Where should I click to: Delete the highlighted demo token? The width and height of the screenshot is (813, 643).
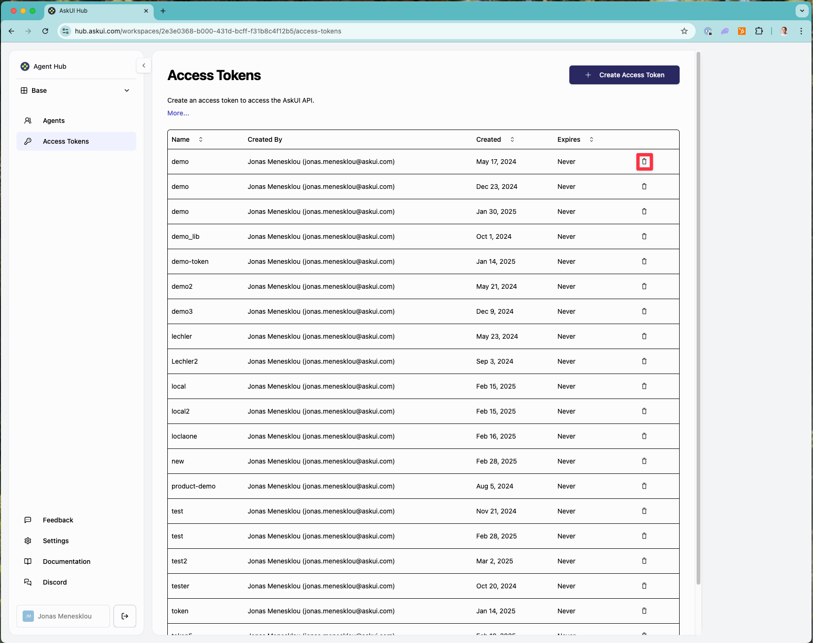pos(644,162)
